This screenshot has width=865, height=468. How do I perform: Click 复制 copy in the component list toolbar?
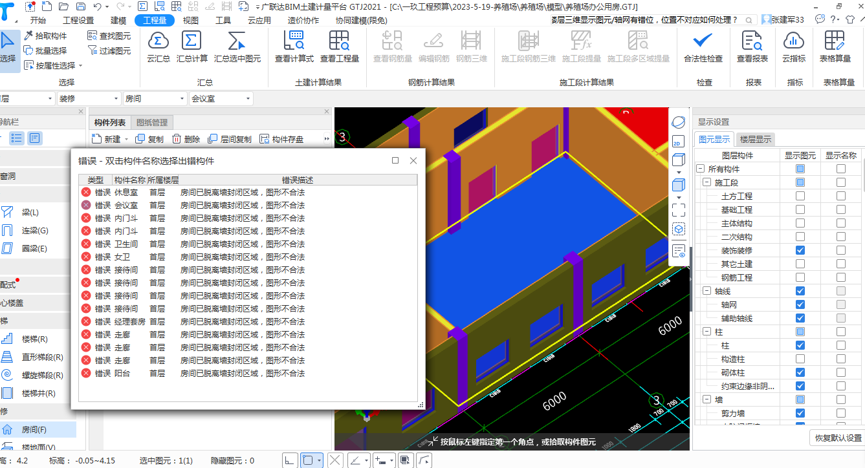[x=149, y=139]
